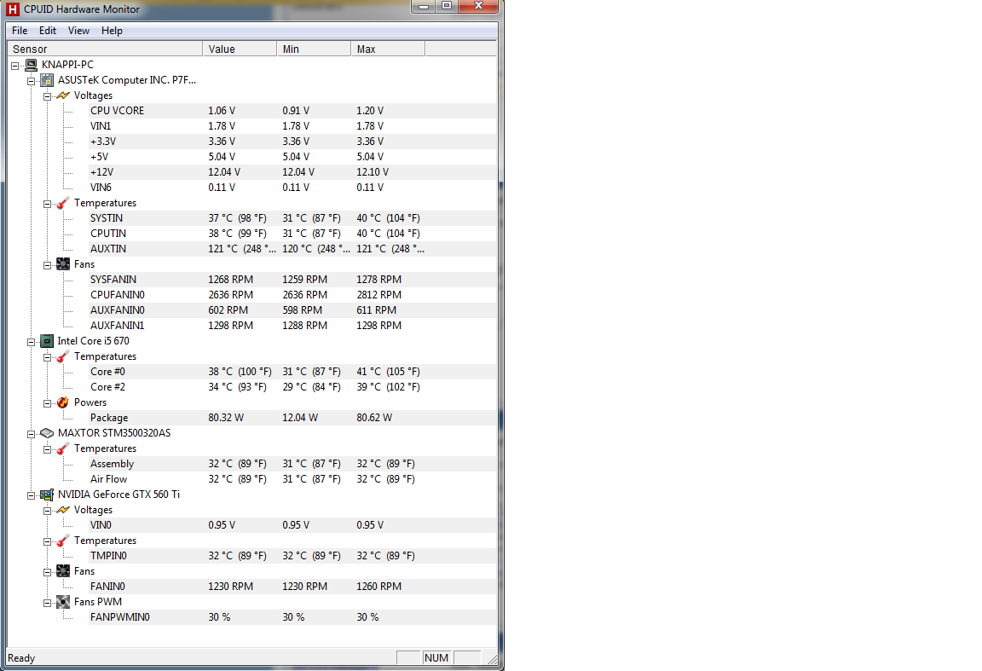Collapse the Fans PWM group
Viewport: 982px width, 671px height.
click(47, 604)
